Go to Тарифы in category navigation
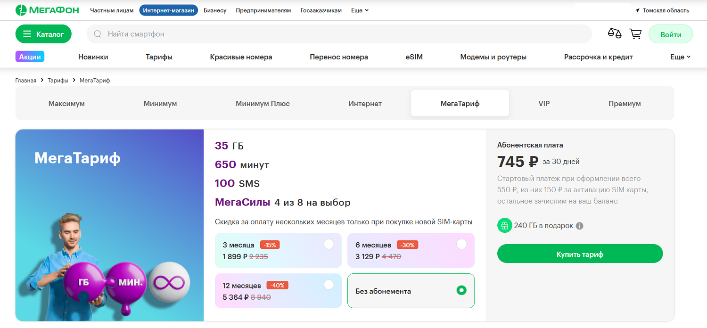This screenshot has height=328, width=707. tap(159, 57)
